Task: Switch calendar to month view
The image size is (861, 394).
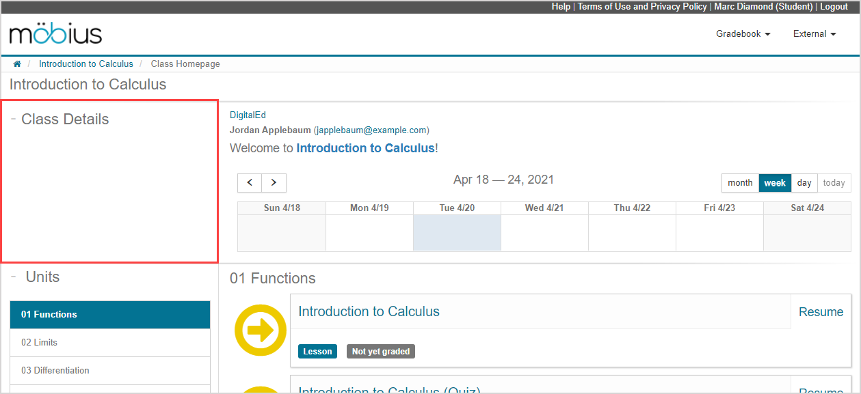Action: [x=740, y=183]
